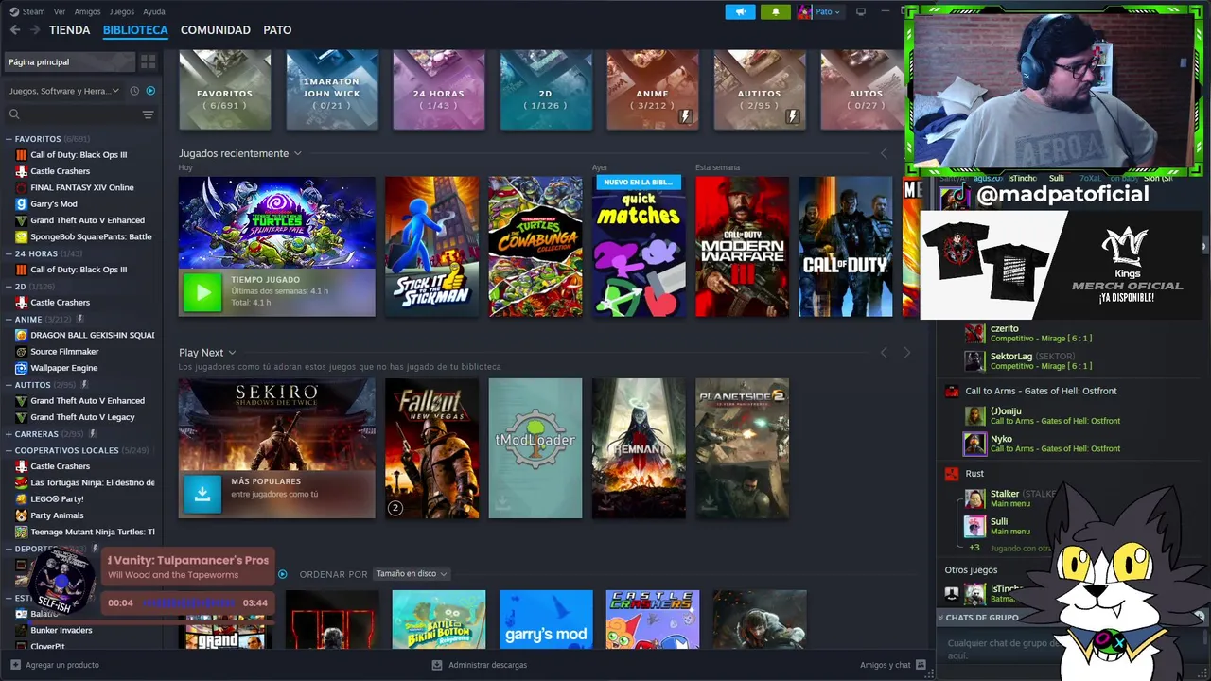1211x681 pixels.
Task: Click the +3 more Rust players link
Action: (974, 548)
